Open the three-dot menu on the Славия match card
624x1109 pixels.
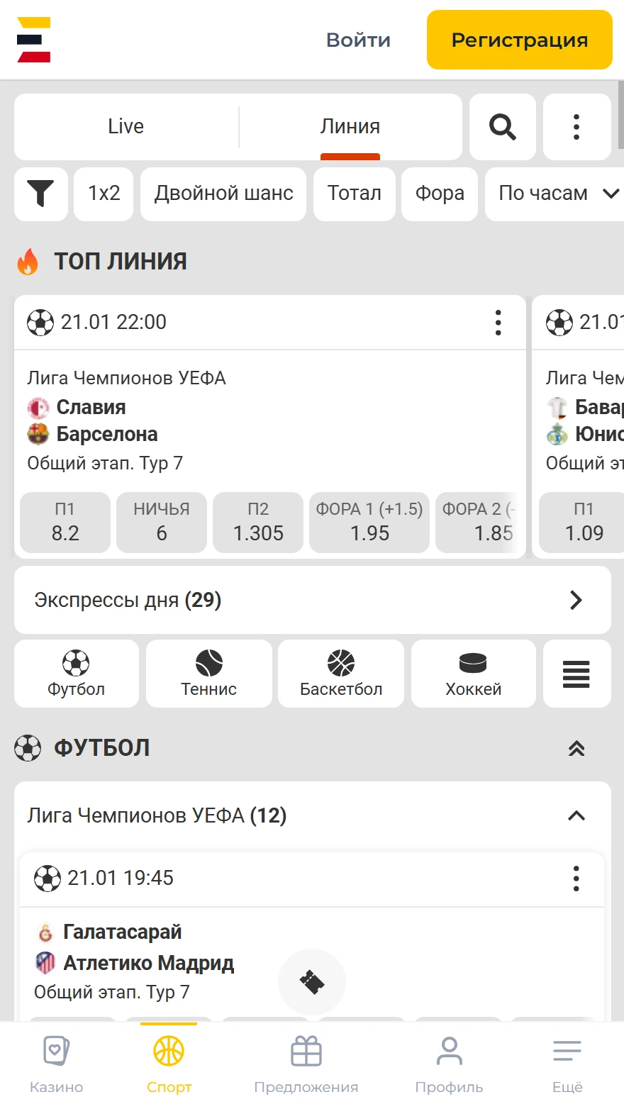(498, 323)
